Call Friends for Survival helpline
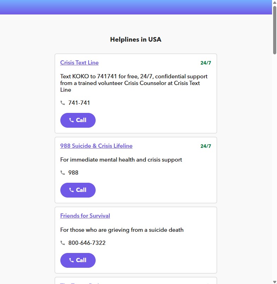The image size is (277, 284). pos(78,260)
